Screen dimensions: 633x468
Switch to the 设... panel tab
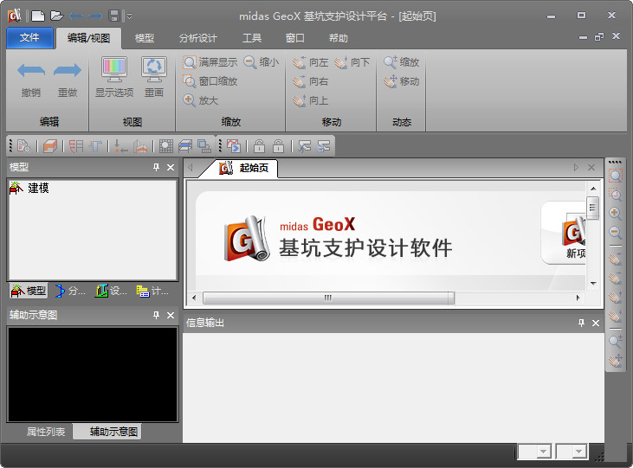(x=111, y=291)
